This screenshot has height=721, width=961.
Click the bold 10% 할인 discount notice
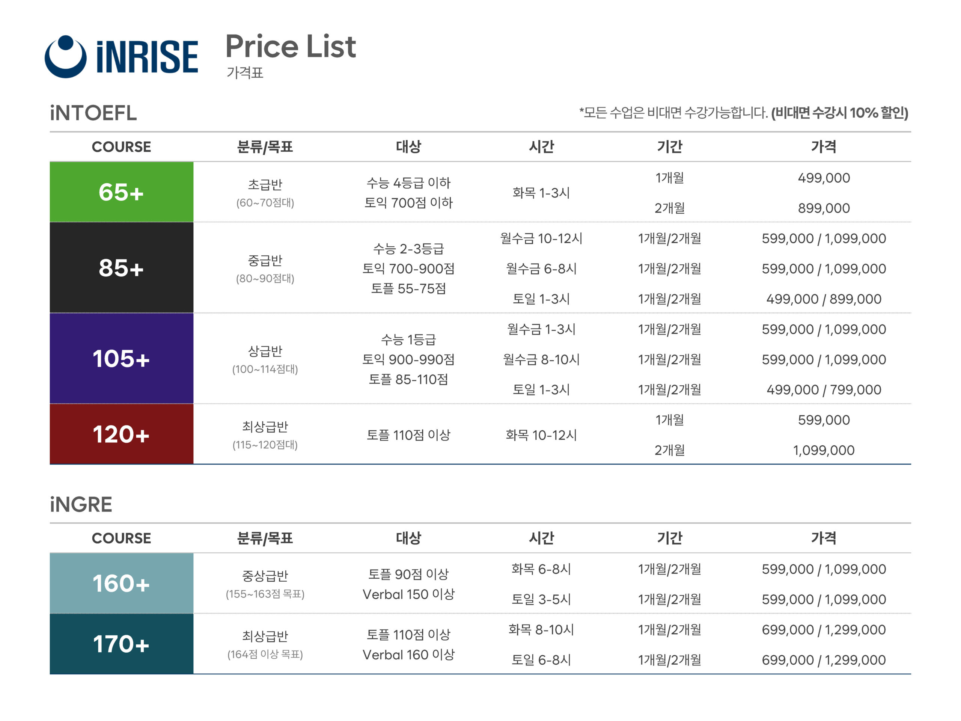839,113
